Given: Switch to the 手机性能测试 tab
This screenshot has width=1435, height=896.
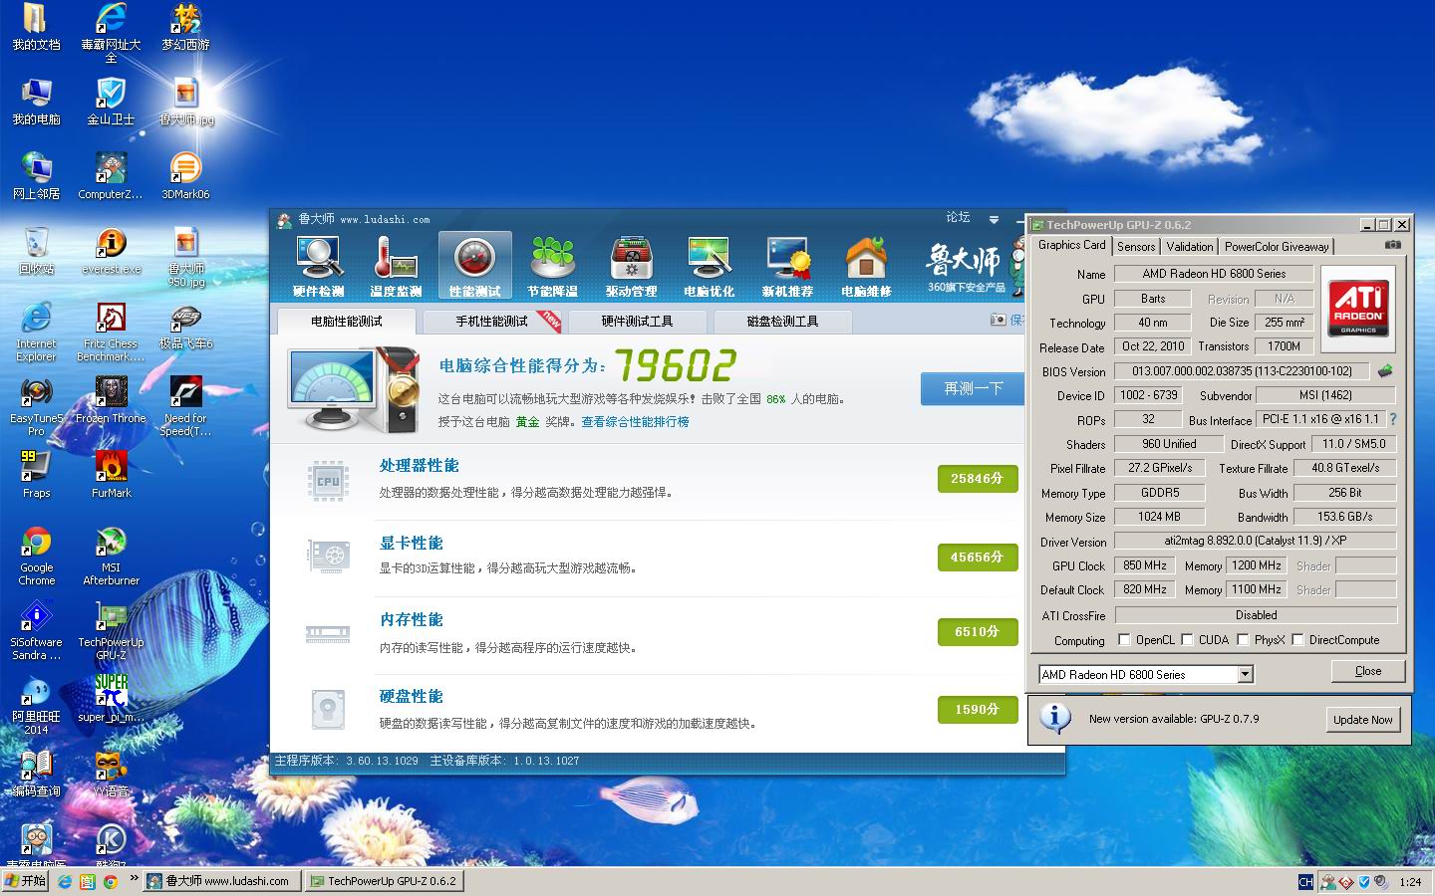Looking at the screenshot, I should point(491,322).
